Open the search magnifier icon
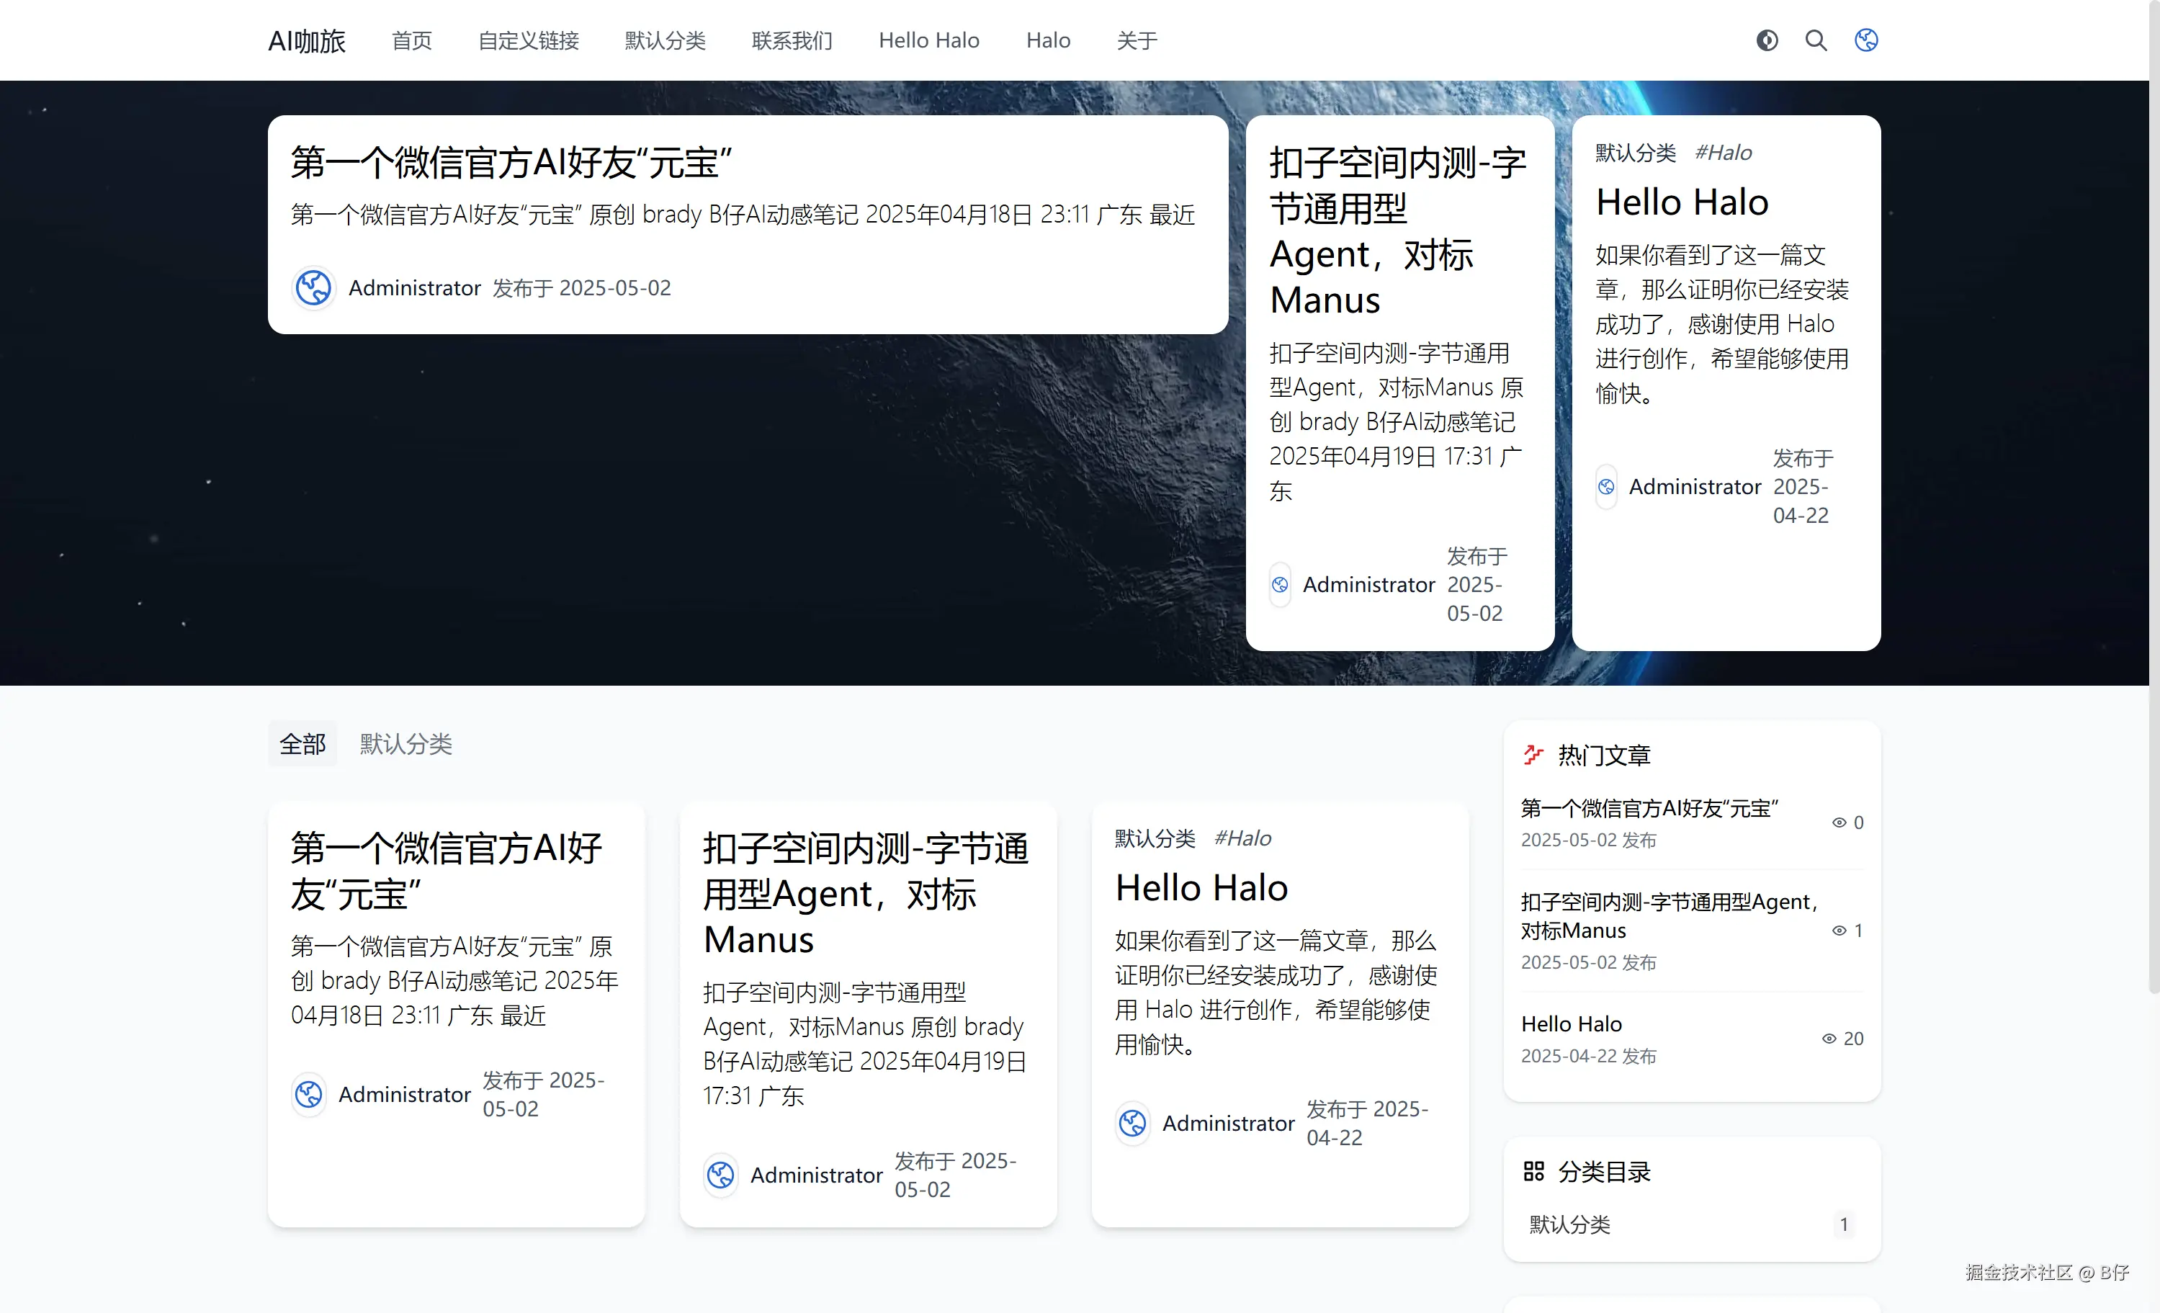 coord(1816,40)
